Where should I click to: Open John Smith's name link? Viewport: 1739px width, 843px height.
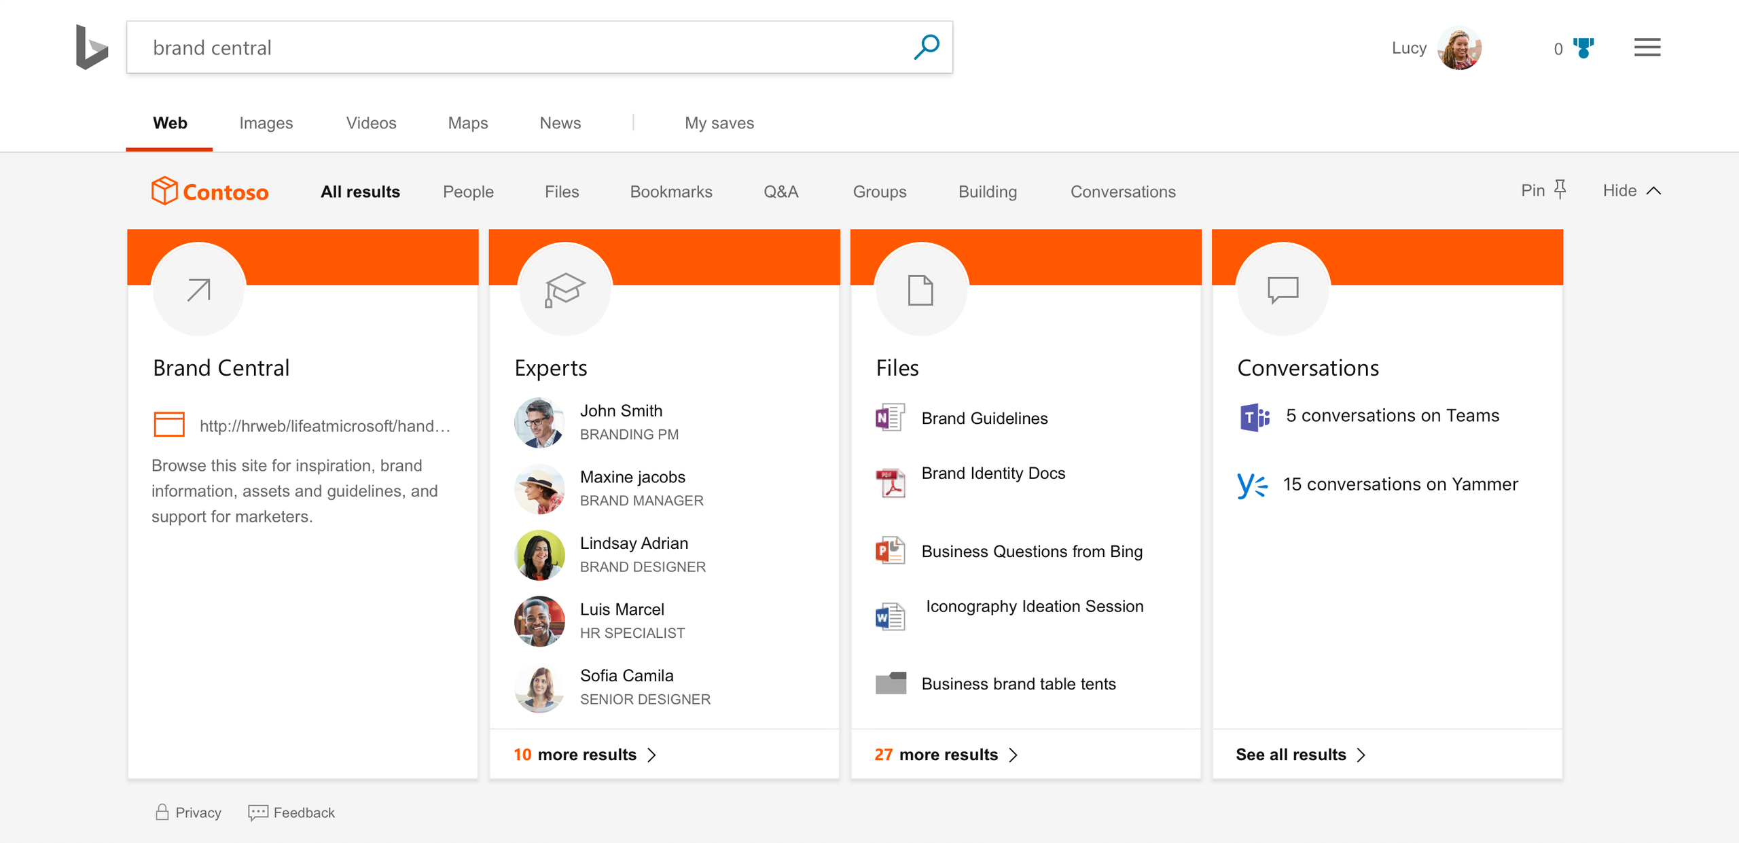[x=621, y=410]
